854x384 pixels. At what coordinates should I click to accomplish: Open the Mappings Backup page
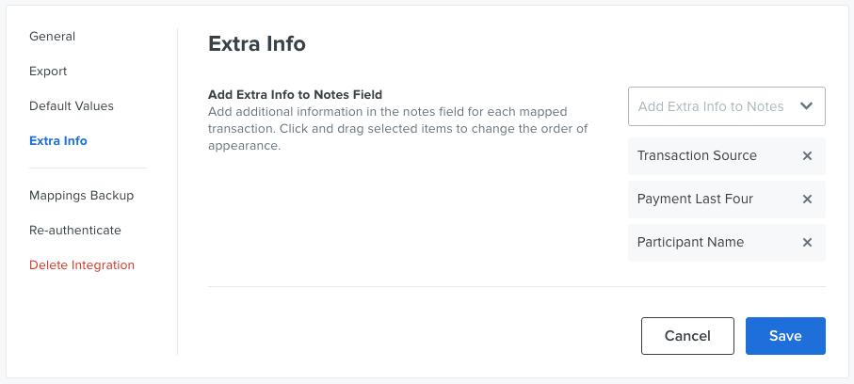pos(82,196)
